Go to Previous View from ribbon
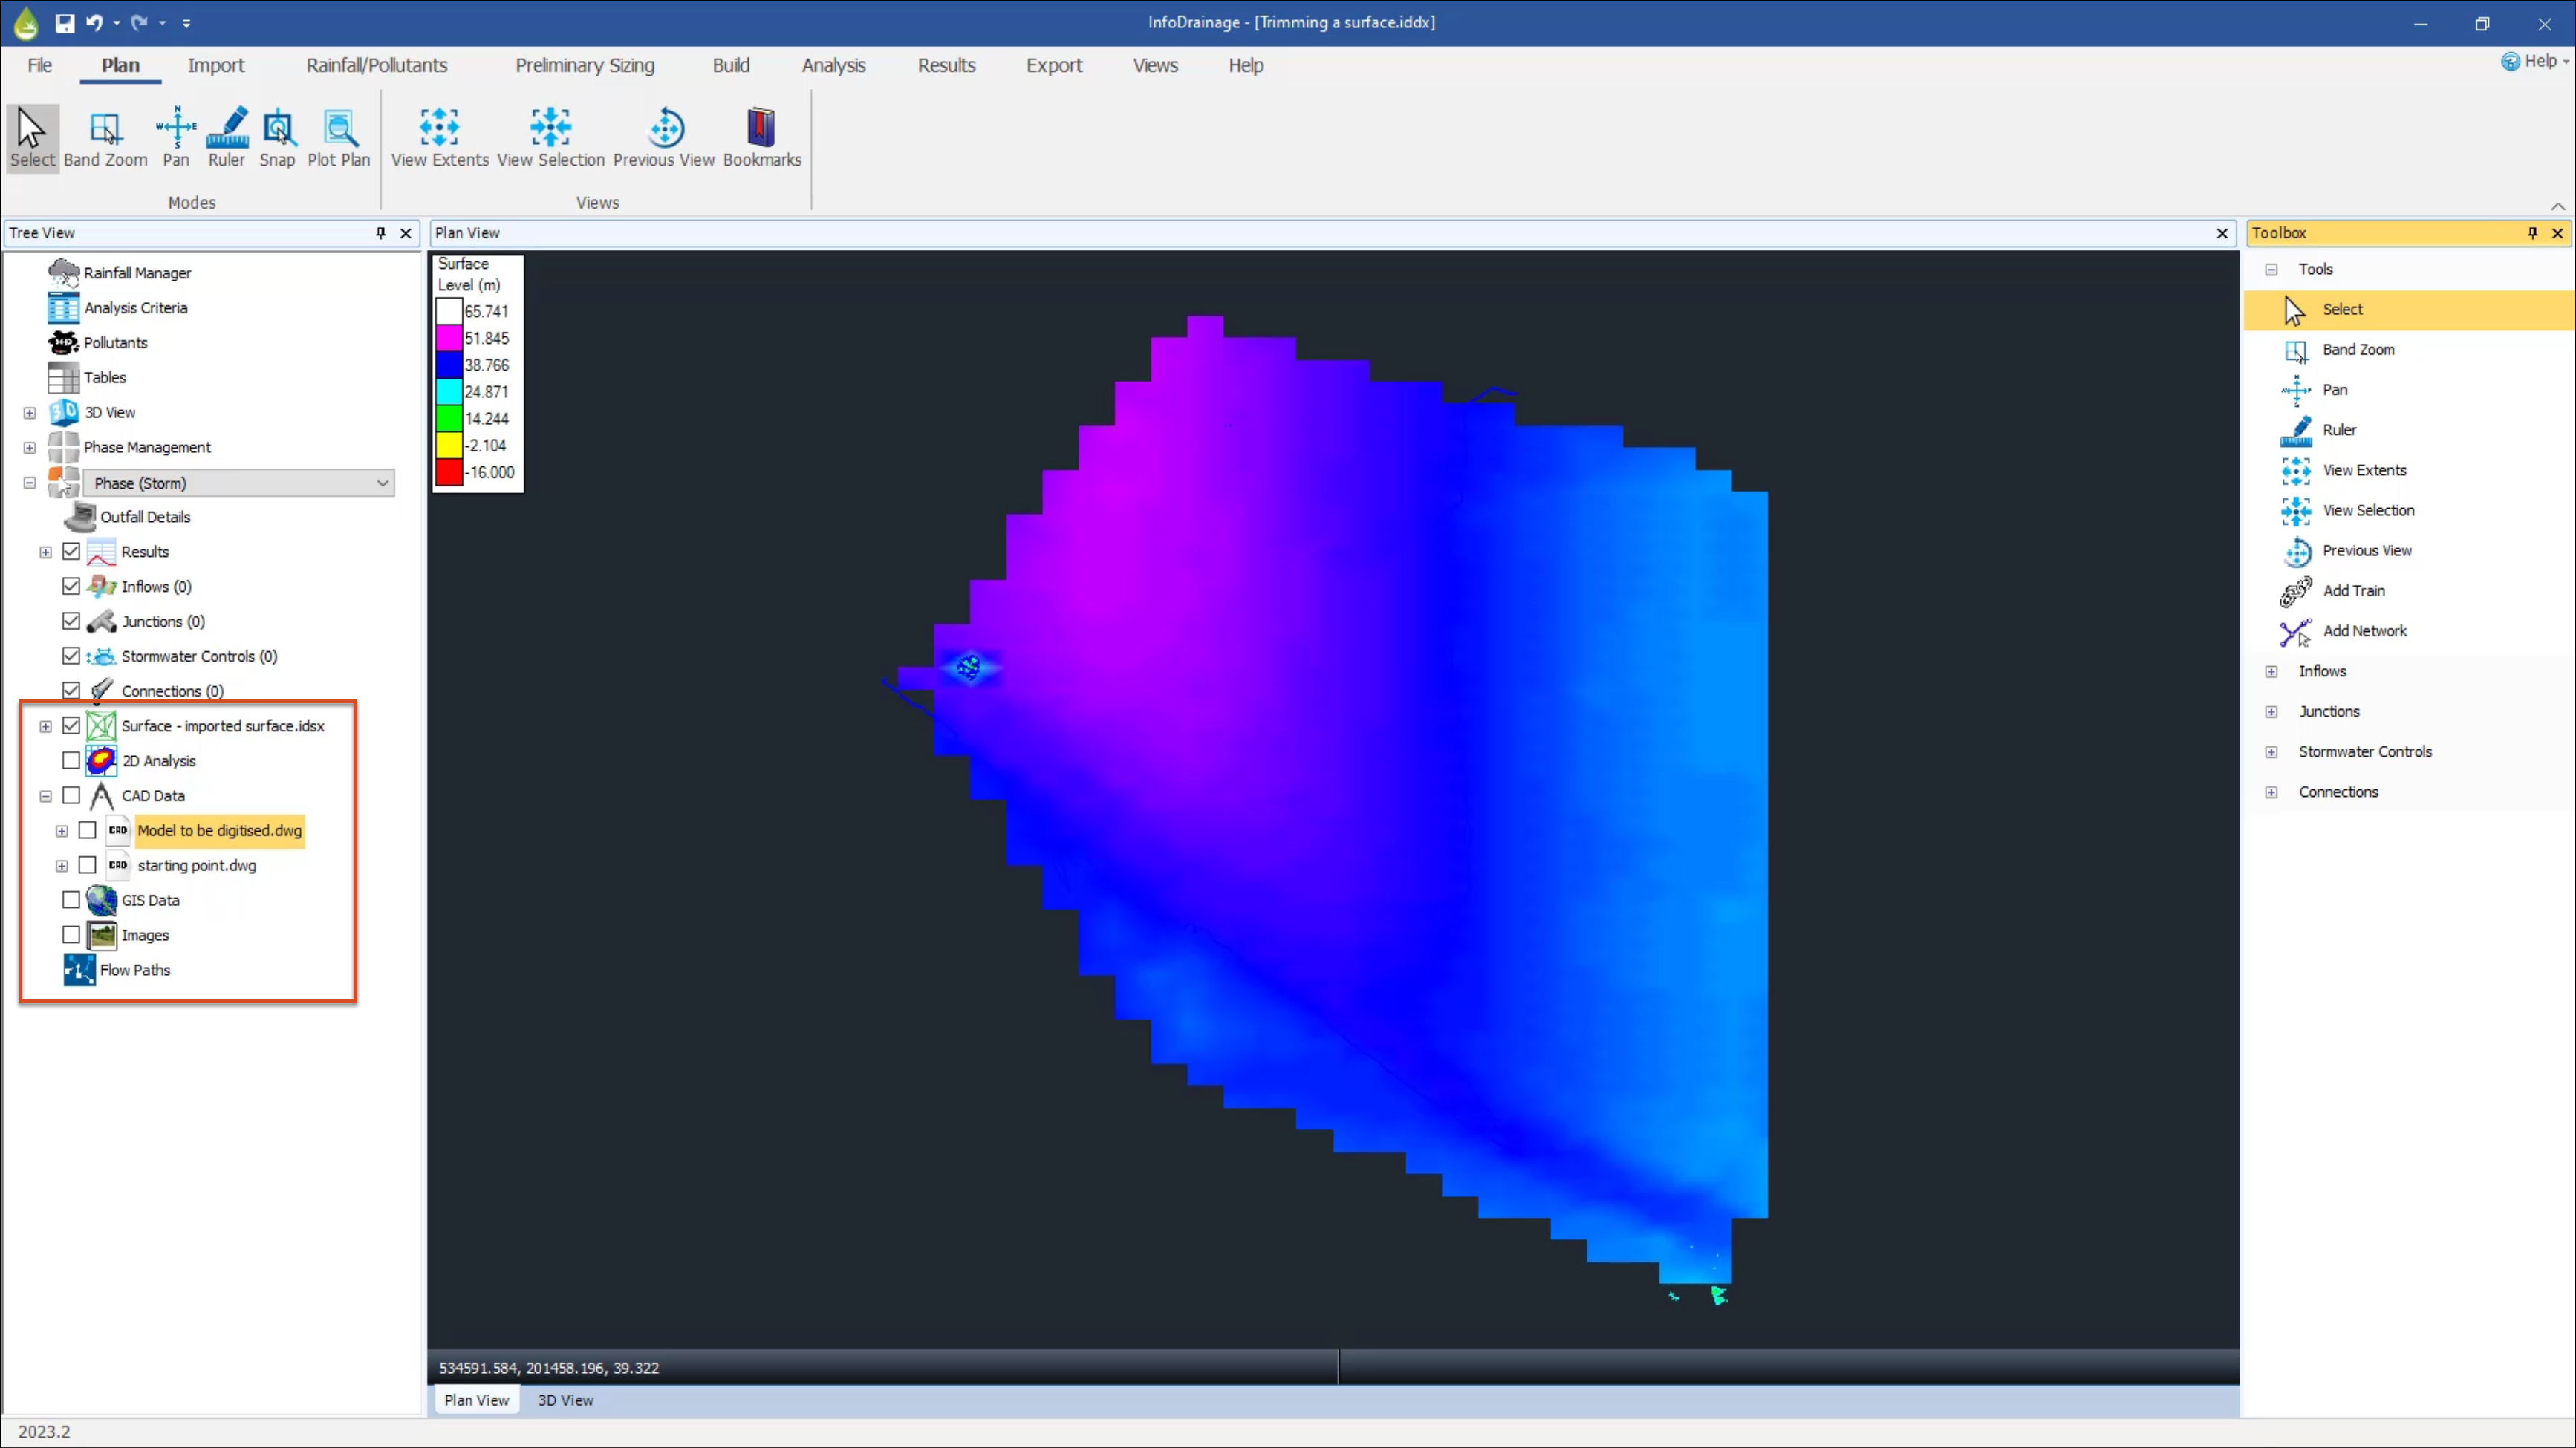The width and height of the screenshot is (2576, 1448). [x=664, y=138]
